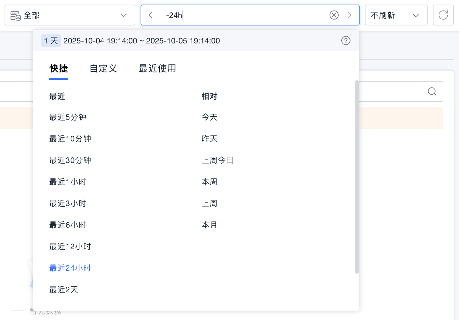The image size is (459, 320).
Task: Choose 最近5分钟 time range
Action: (x=68, y=117)
